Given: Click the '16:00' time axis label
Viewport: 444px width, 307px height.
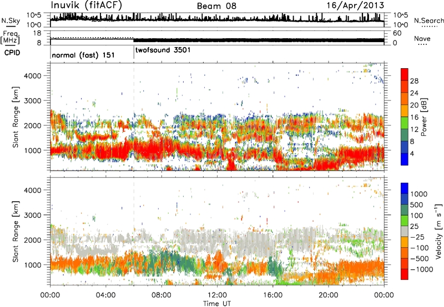Looking at the screenshot, I should [x=273, y=295].
